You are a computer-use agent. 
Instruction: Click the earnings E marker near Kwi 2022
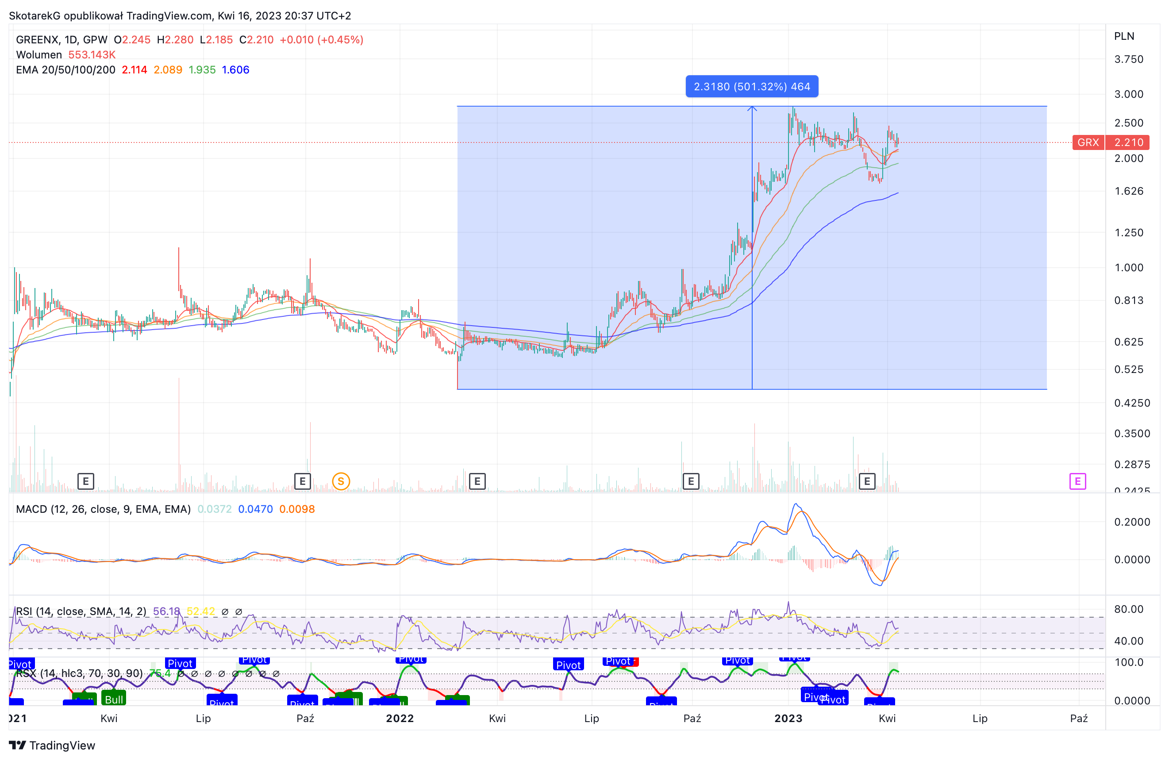477,481
